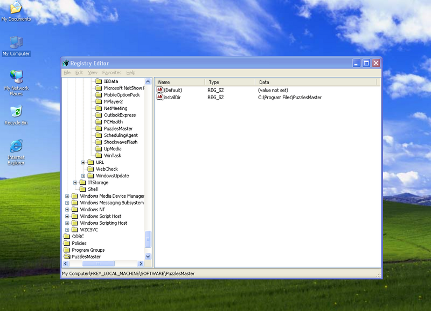Click the MPlayer2 folder icon
This screenshot has height=311, width=431.
(99, 101)
